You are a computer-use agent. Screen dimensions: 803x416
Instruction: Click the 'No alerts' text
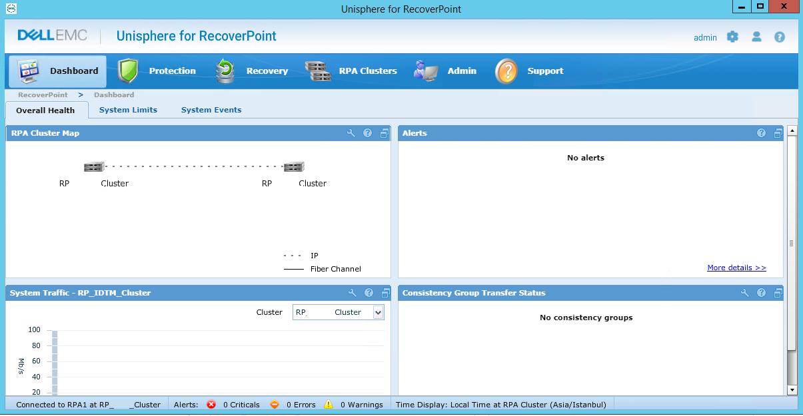click(586, 158)
